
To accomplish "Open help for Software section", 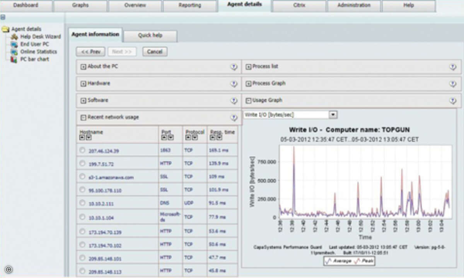I will point(234,101).
